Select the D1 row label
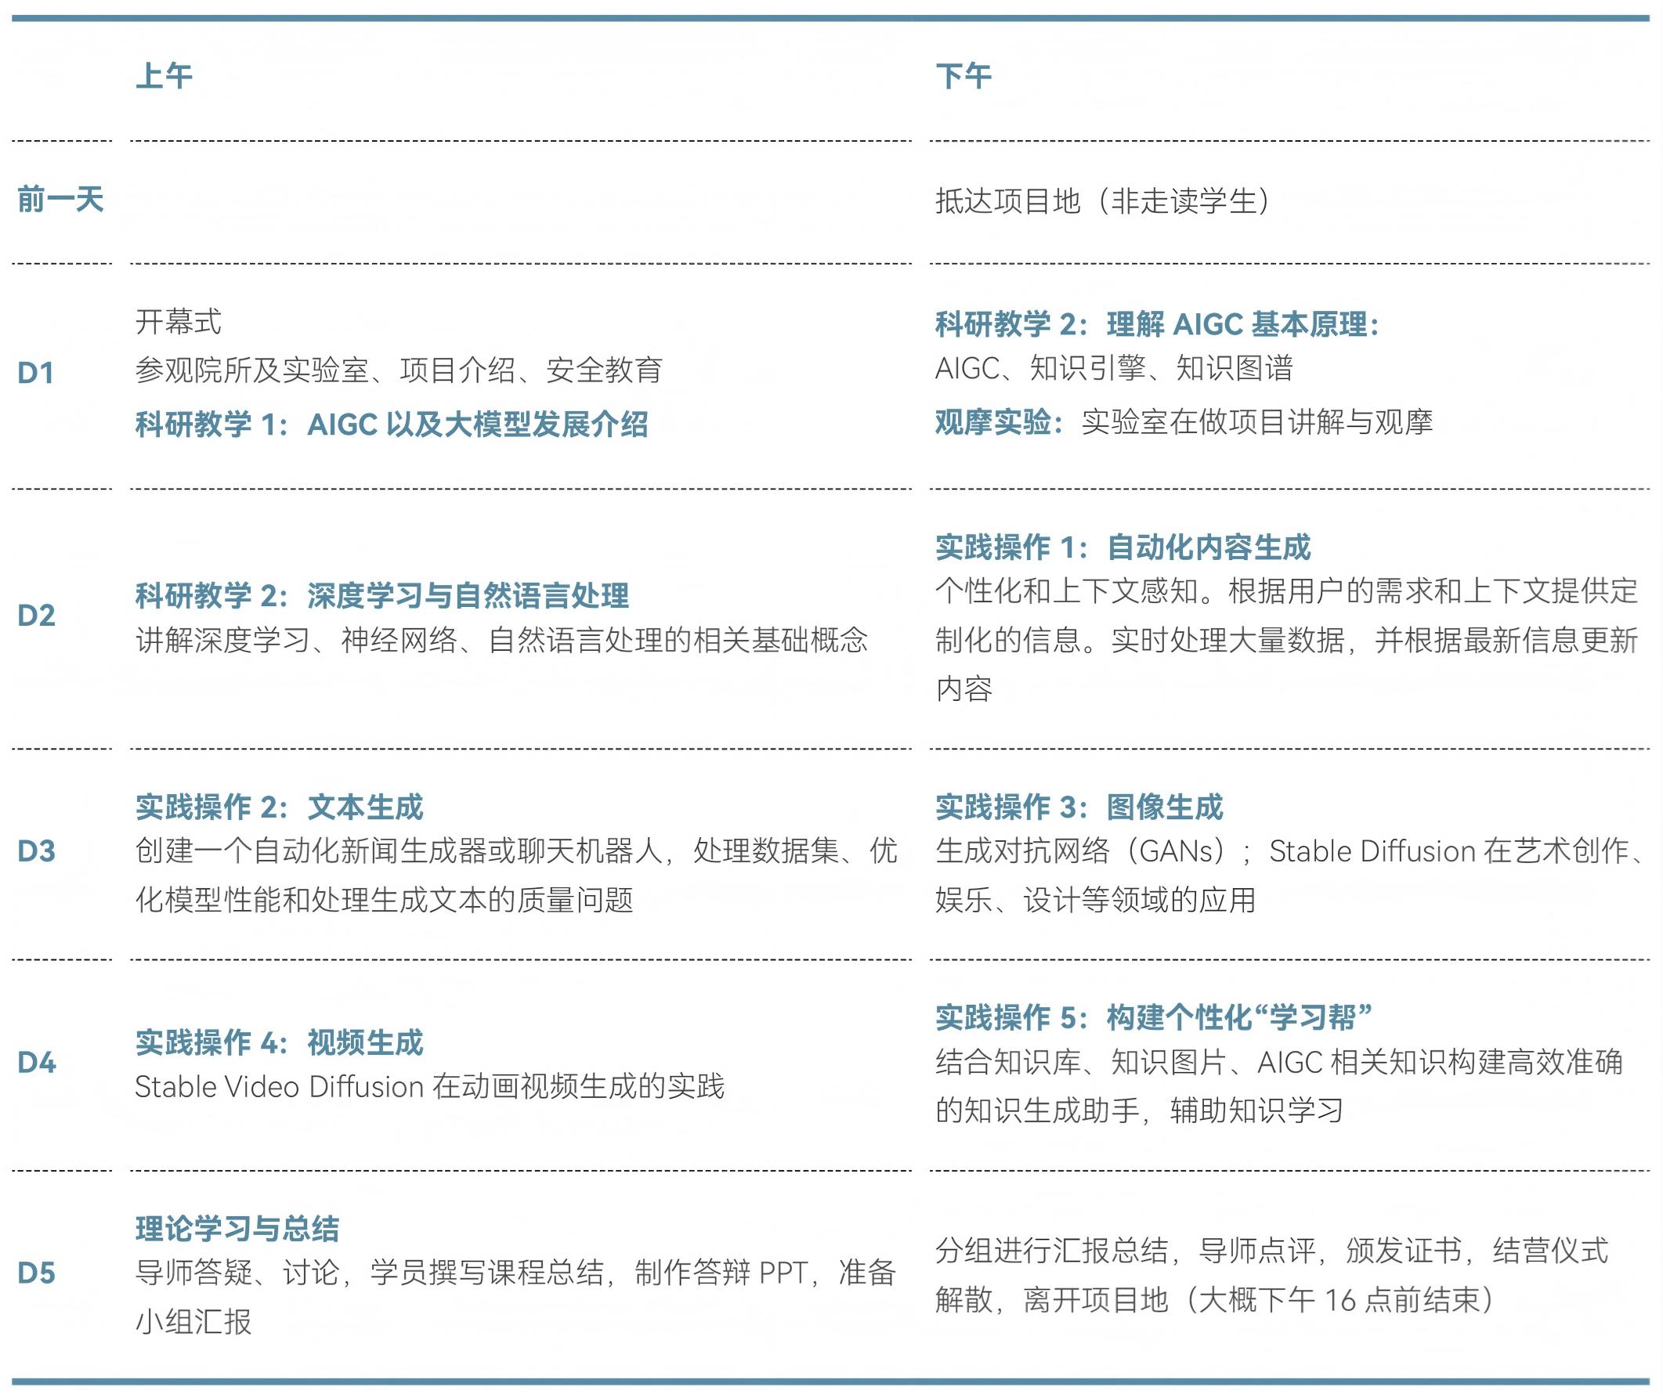1663x1394 pixels. pyautogui.click(x=35, y=373)
